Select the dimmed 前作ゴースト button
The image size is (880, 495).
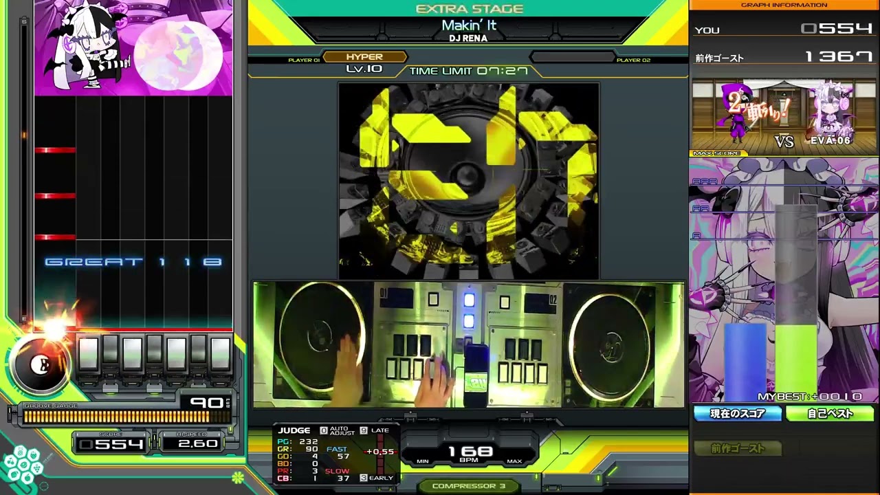pyautogui.click(x=738, y=448)
